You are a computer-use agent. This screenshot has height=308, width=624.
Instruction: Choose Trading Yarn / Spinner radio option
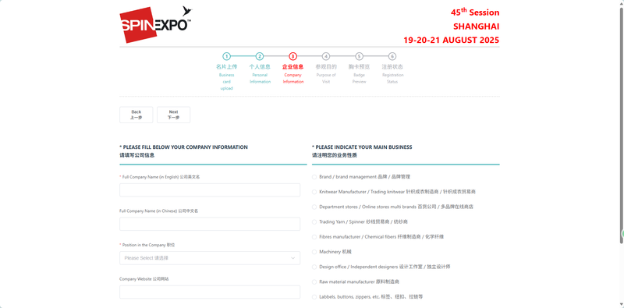tap(314, 221)
